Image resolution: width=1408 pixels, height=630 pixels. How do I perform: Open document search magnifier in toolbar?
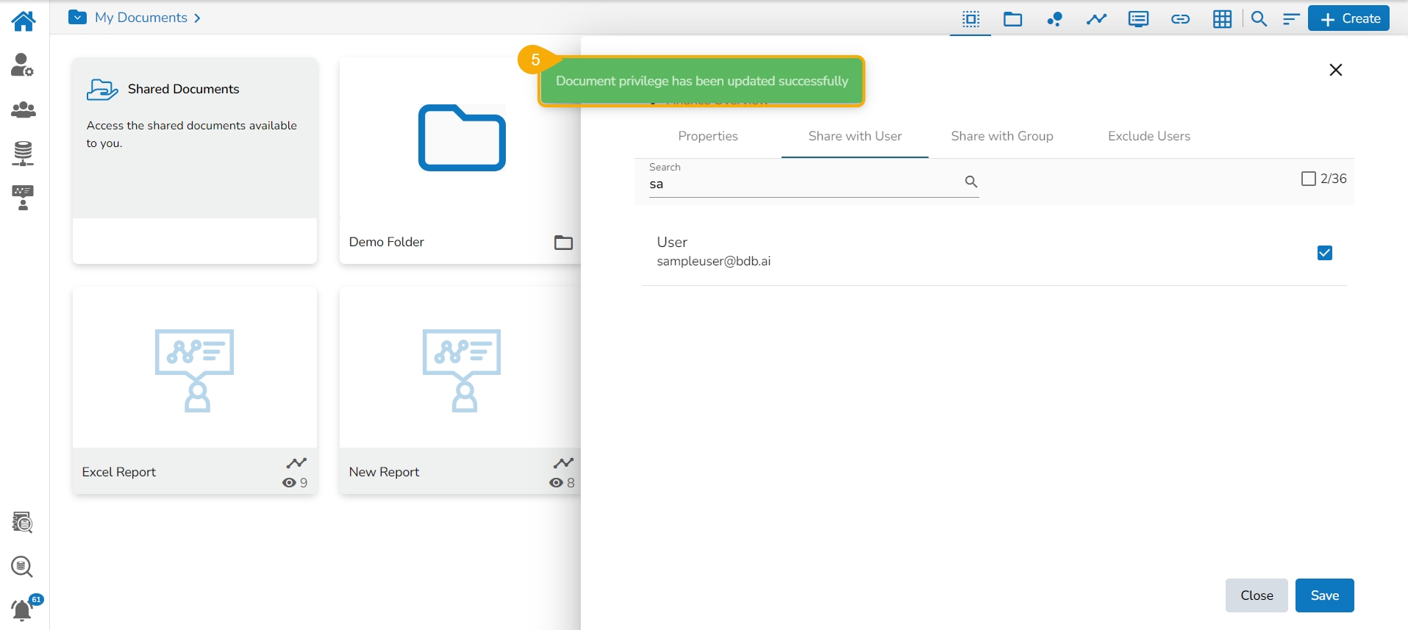click(1259, 19)
